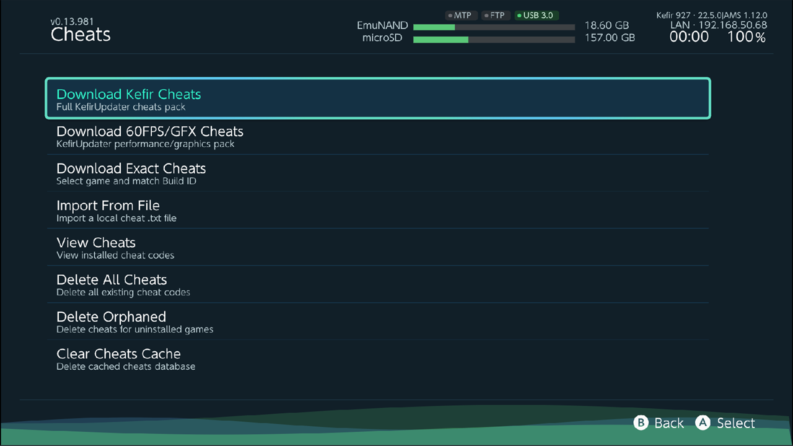Confirm with the Select label
The height and width of the screenshot is (446, 793).
736,423
